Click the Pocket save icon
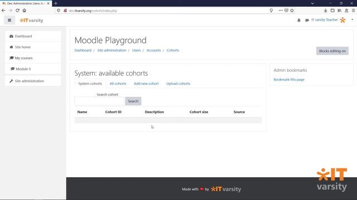The image size is (357, 200). coord(286,11)
